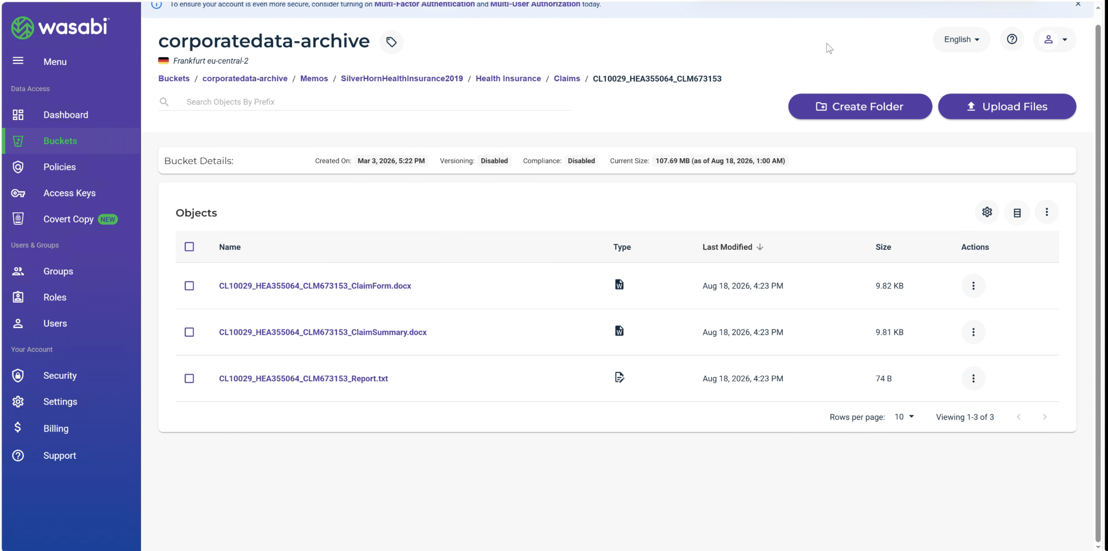1108x551 pixels.
Task: Open Dashboard from the sidebar
Action: 66,115
